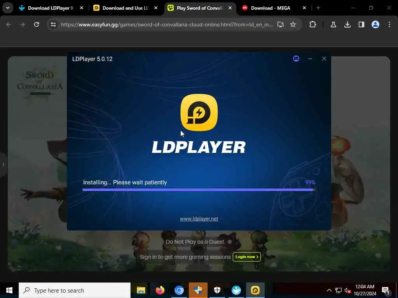Open the notification center icon
The height and width of the screenshot is (298, 398).
click(x=386, y=290)
